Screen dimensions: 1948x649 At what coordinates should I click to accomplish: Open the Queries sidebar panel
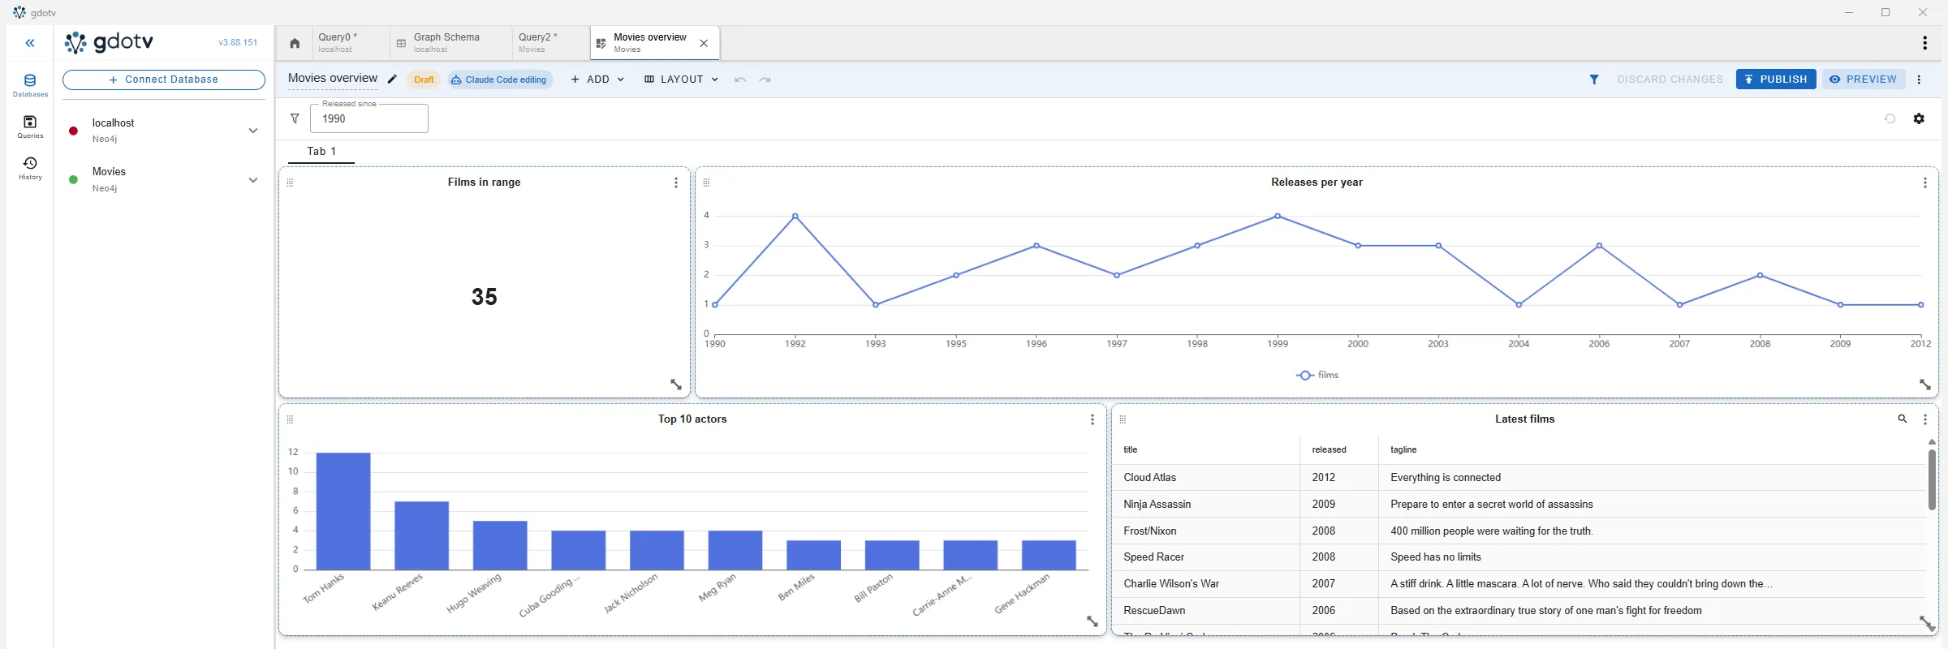(30, 127)
